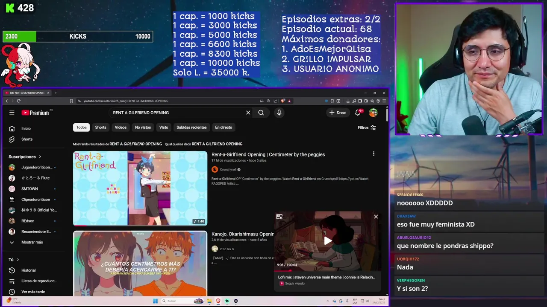
Task: Expand the miniplayer to full page
Action: coord(279,217)
